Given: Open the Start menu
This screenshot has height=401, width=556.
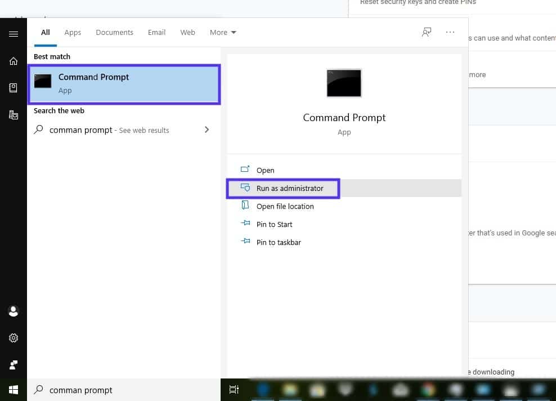Looking at the screenshot, I should tap(12, 389).
